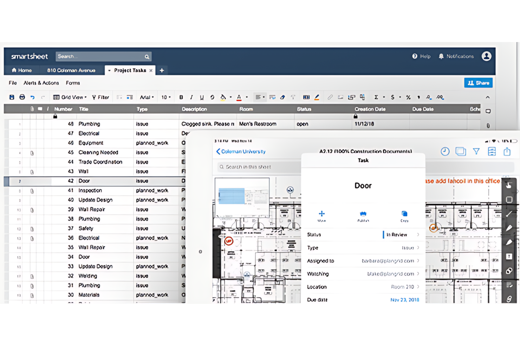This screenshot has height=346, width=520.
Task: Select the Project Tasks tab
Action: (130, 70)
